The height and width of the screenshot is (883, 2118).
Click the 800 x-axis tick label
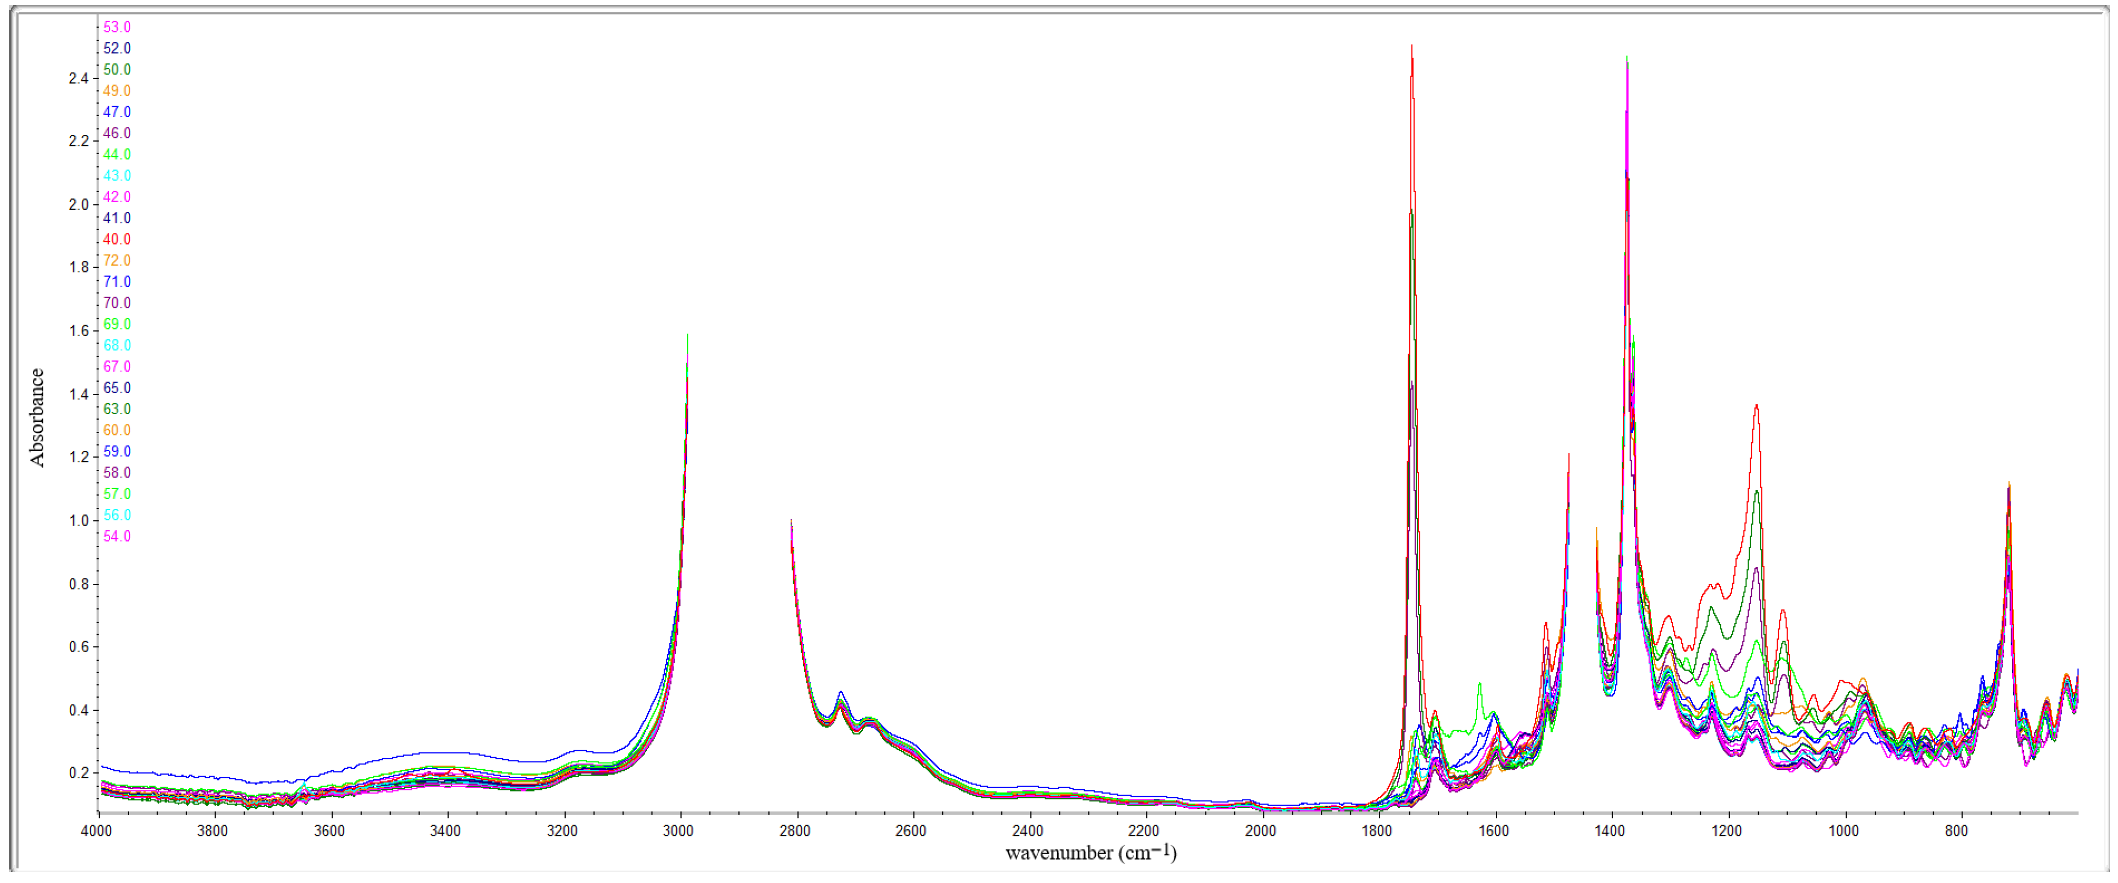1956,831
